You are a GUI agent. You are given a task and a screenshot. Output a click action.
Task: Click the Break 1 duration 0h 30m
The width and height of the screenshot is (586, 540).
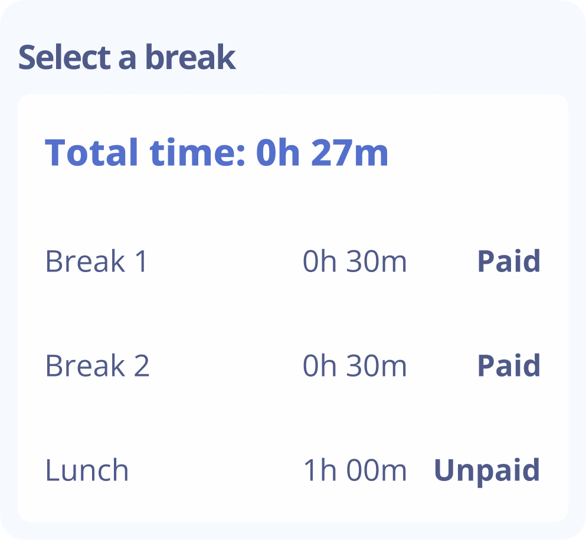(x=355, y=261)
